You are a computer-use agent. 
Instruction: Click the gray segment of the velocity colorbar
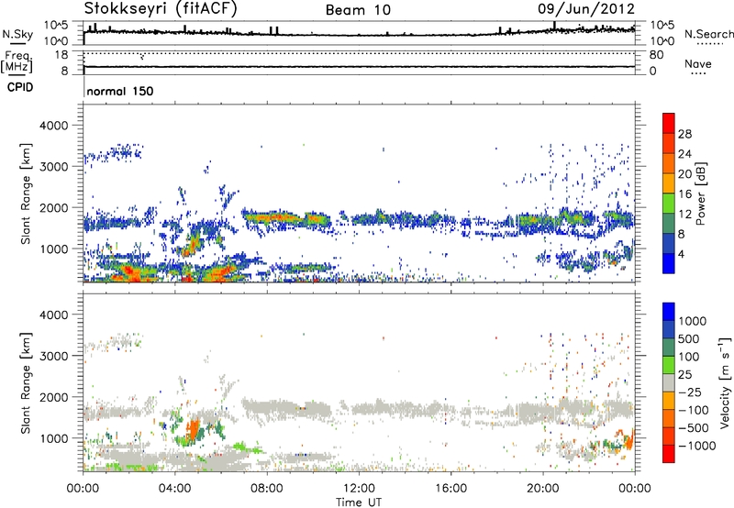click(x=669, y=382)
